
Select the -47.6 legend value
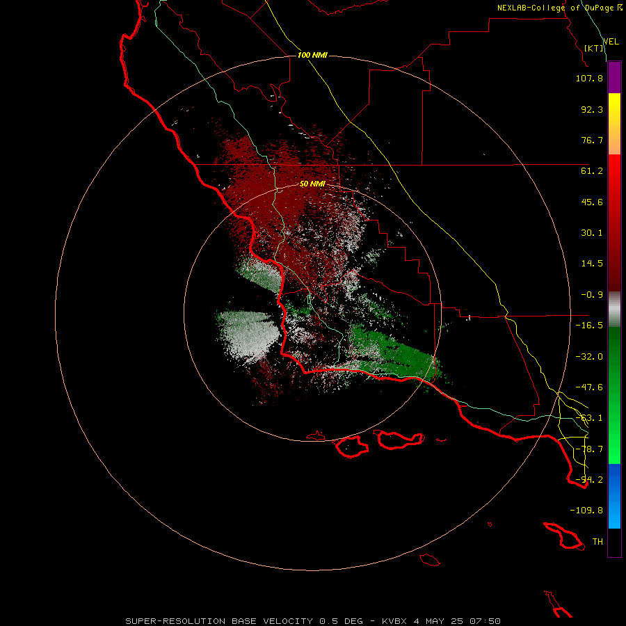pos(589,387)
